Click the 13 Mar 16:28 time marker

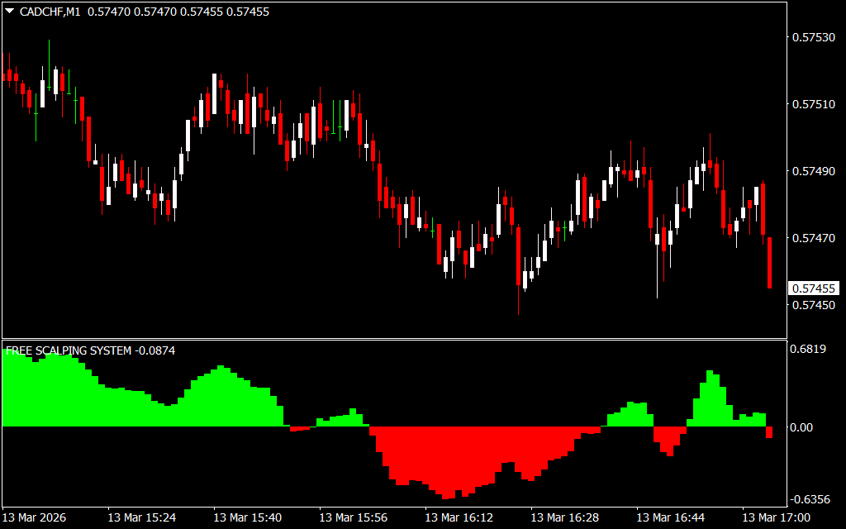click(564, 517)
